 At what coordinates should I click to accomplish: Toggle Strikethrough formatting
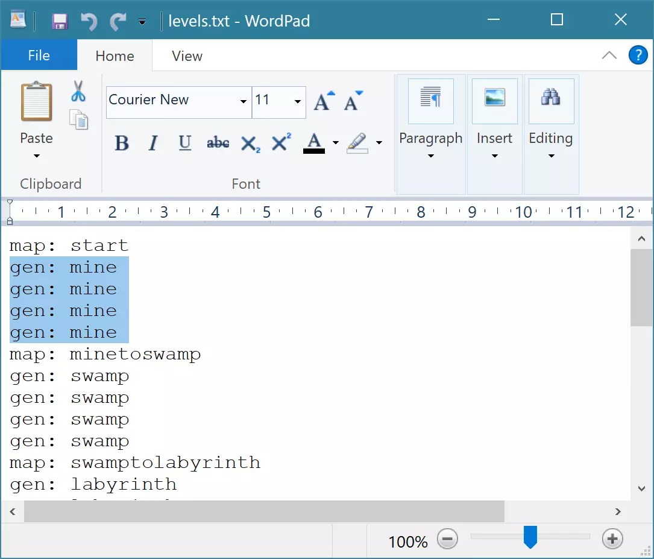tap(218, 144)
